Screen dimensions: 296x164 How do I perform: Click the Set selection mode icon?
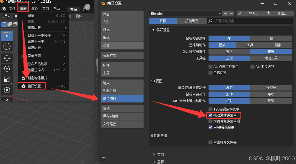4,24
